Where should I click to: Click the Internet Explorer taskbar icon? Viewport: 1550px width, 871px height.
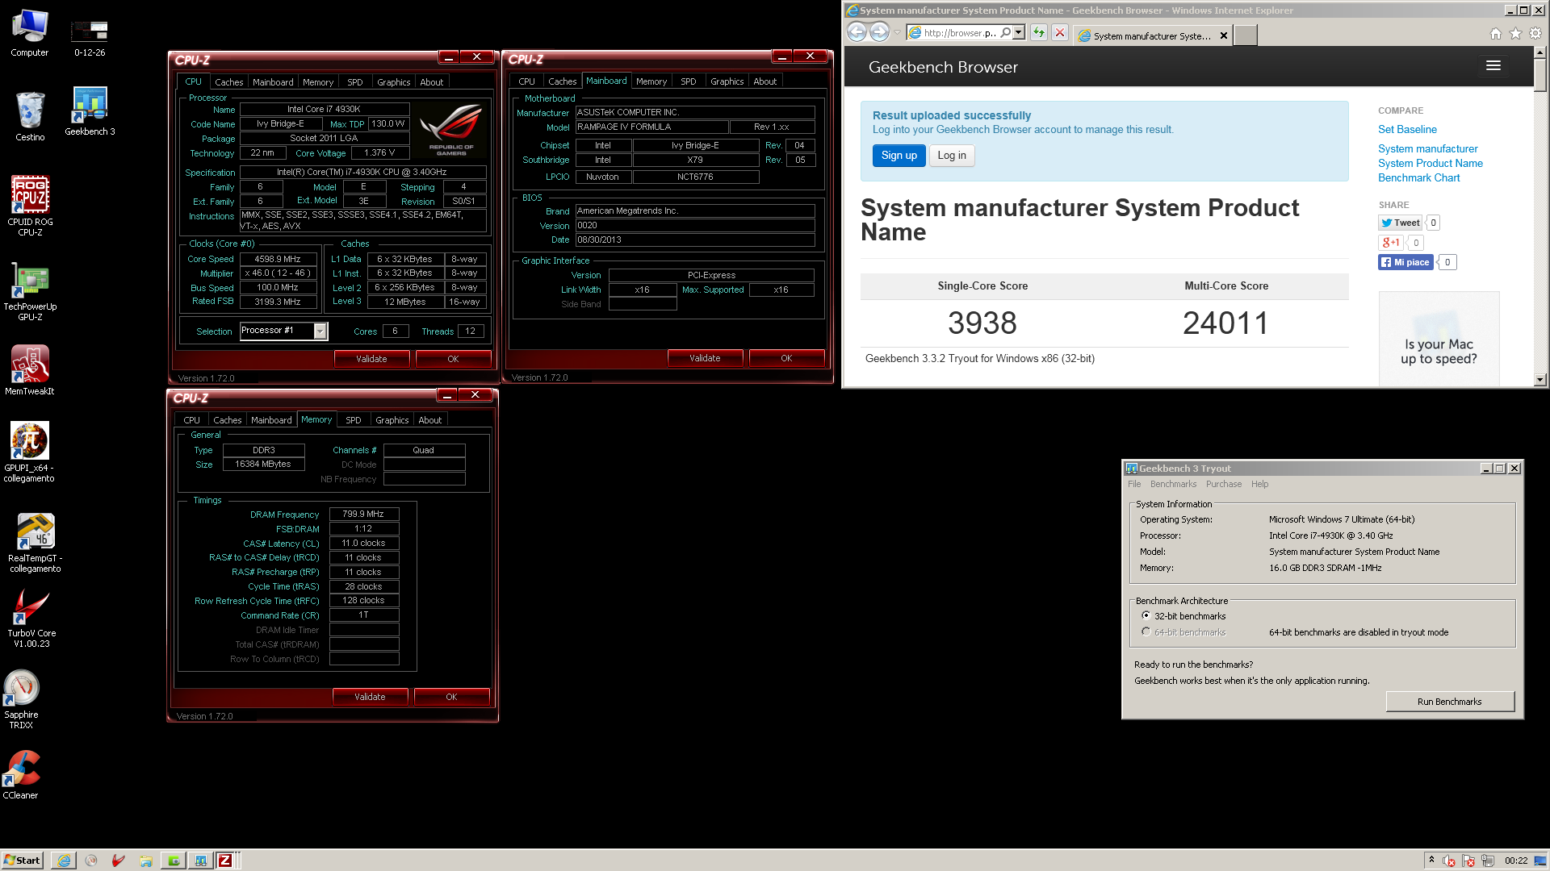point(64,861)
